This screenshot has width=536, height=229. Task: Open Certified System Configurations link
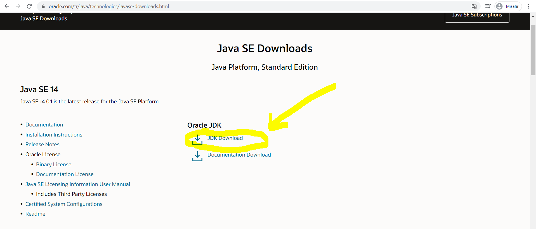tap(64, 204)
